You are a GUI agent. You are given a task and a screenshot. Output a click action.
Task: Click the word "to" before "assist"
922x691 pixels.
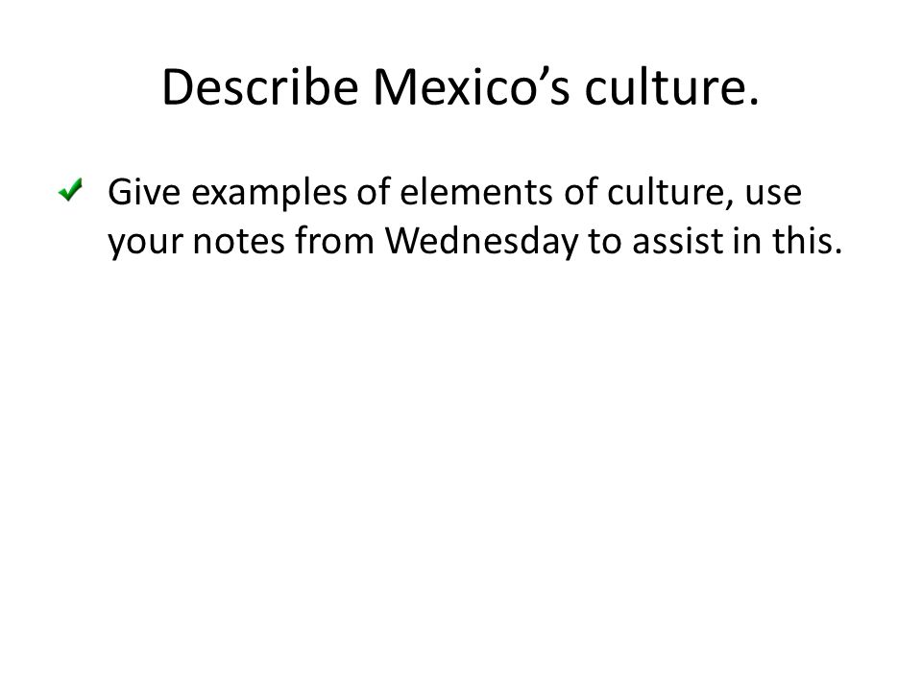click(x=605, y=242)
